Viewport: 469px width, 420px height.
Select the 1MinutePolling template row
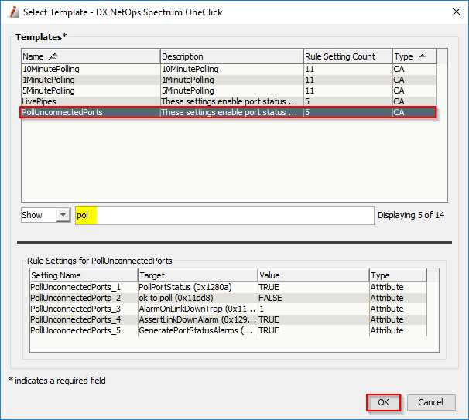pos(229,80)
